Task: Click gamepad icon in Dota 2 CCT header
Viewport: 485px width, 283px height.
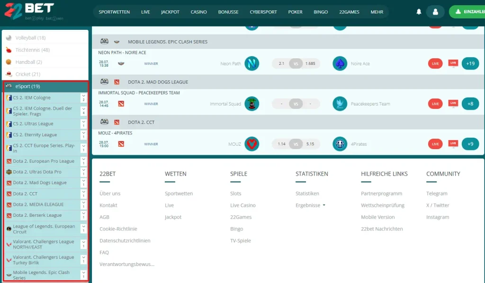Action: point(104,122)
